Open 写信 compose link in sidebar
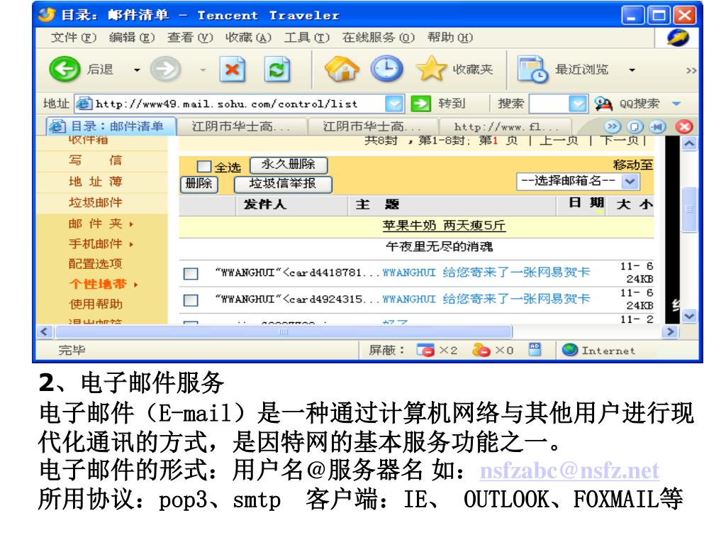726x545 pixels. (x=96, y=160)
